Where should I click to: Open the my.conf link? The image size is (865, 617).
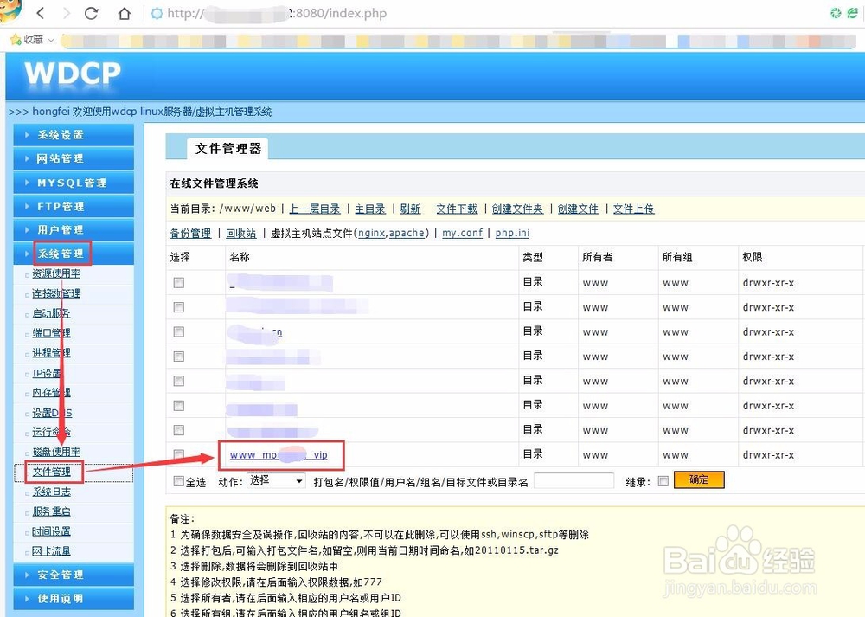462,233
